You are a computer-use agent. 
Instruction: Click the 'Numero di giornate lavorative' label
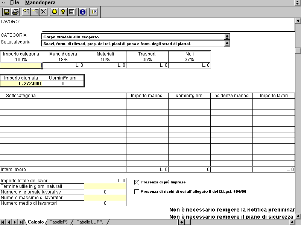31,192
